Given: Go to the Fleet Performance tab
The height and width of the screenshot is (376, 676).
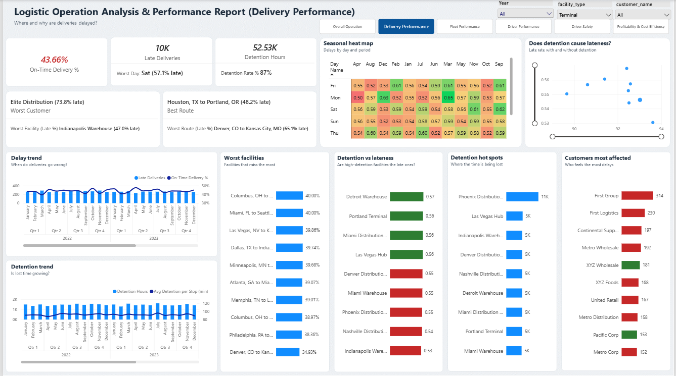Looking at the screenshot, I should click(465, 26).
